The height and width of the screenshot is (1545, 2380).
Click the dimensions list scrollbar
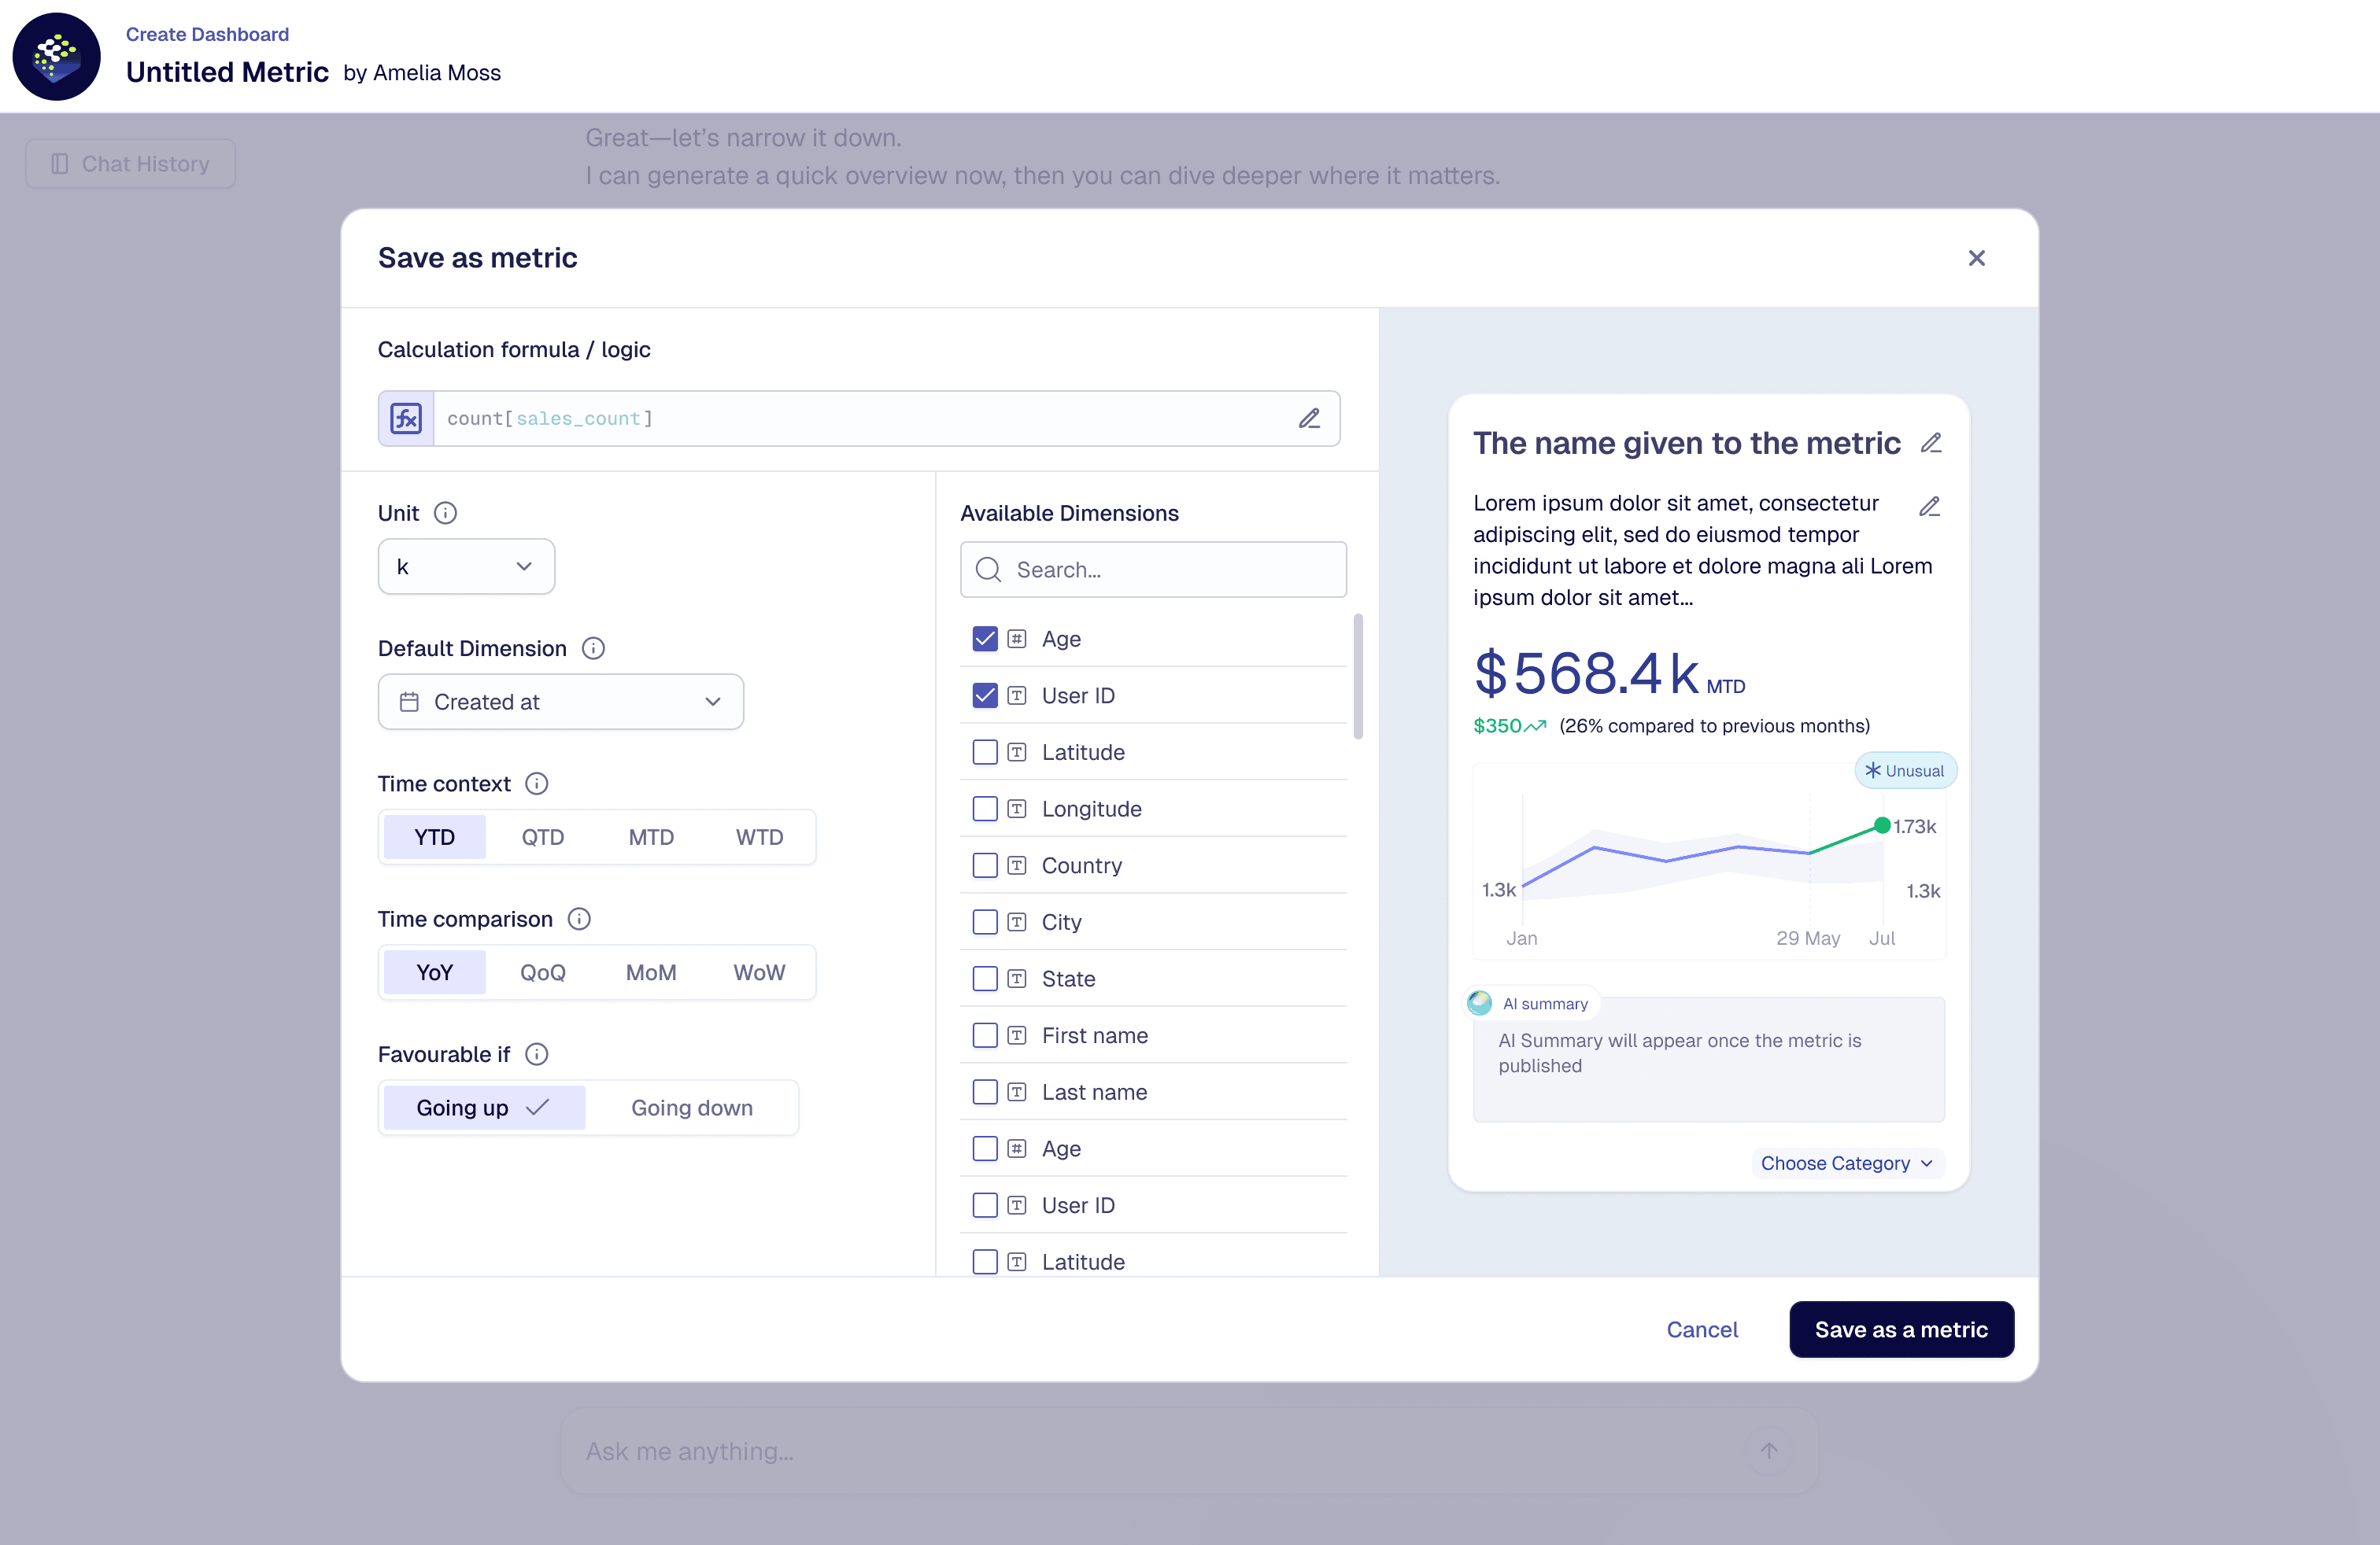coord(1358,677)
